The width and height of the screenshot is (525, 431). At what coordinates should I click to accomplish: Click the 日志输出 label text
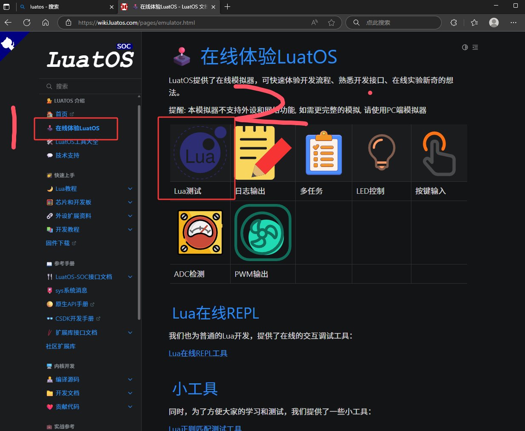click(x=250, y=191)
